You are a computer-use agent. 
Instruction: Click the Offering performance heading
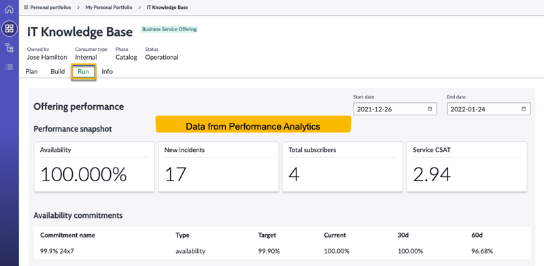(x=78, y=107)
